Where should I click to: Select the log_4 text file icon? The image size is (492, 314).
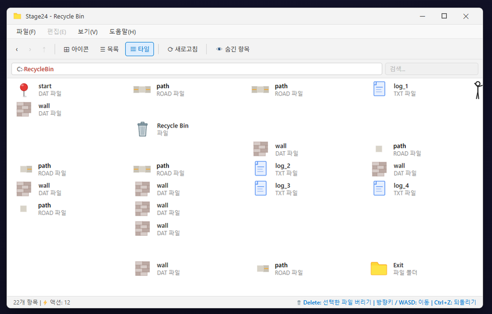pyautogui.click(x=379, y=188)
